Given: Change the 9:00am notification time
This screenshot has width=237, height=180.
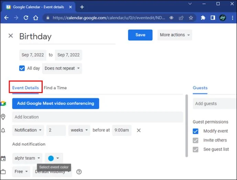Looking at the screenshot, I should (122, 130).
